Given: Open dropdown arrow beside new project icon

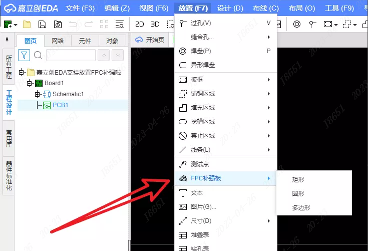Looking at the screenshot, I should click(16, 25).
